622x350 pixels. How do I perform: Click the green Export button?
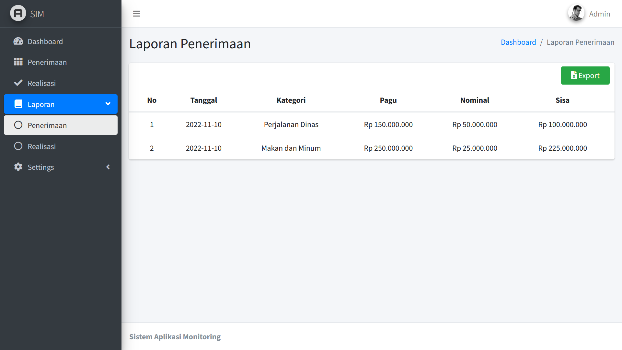tap(585, 76)
